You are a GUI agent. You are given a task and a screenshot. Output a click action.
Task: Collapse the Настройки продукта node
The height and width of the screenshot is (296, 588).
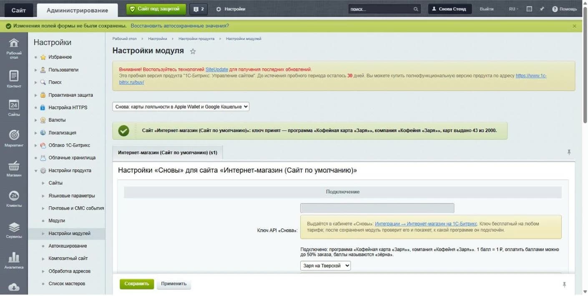coord(36,171)
